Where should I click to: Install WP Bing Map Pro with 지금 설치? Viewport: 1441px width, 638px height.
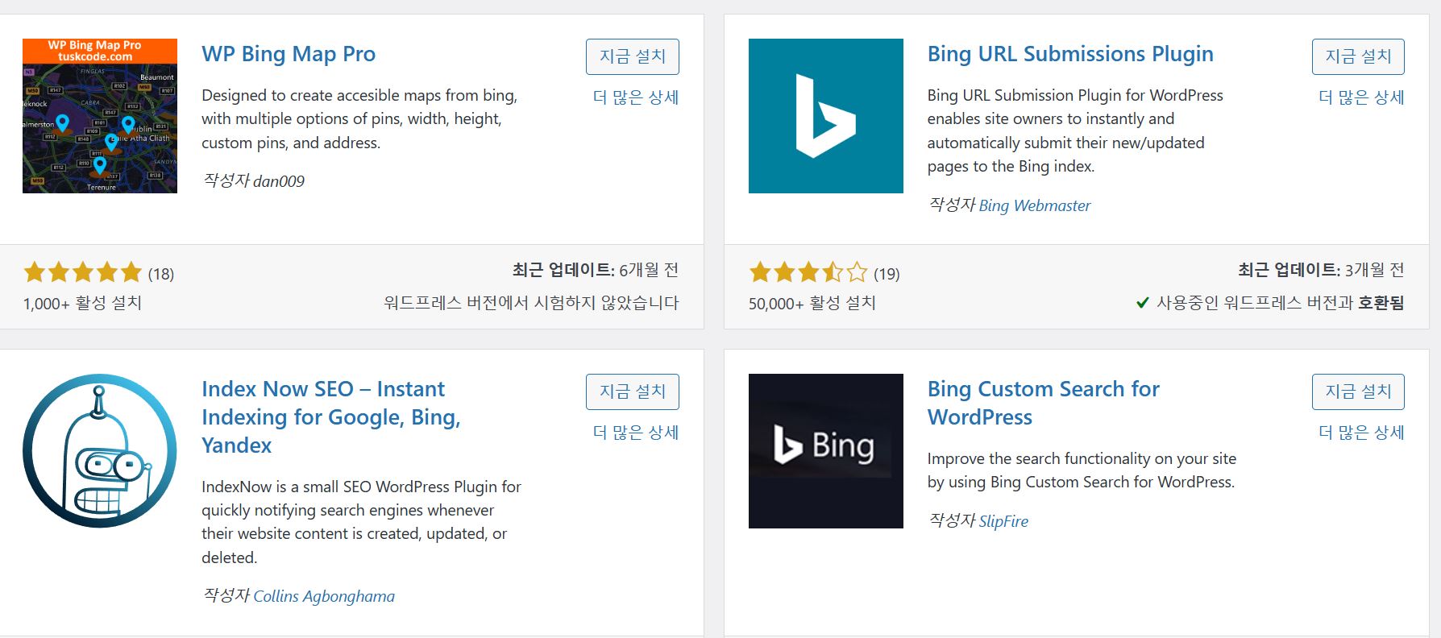633,56
